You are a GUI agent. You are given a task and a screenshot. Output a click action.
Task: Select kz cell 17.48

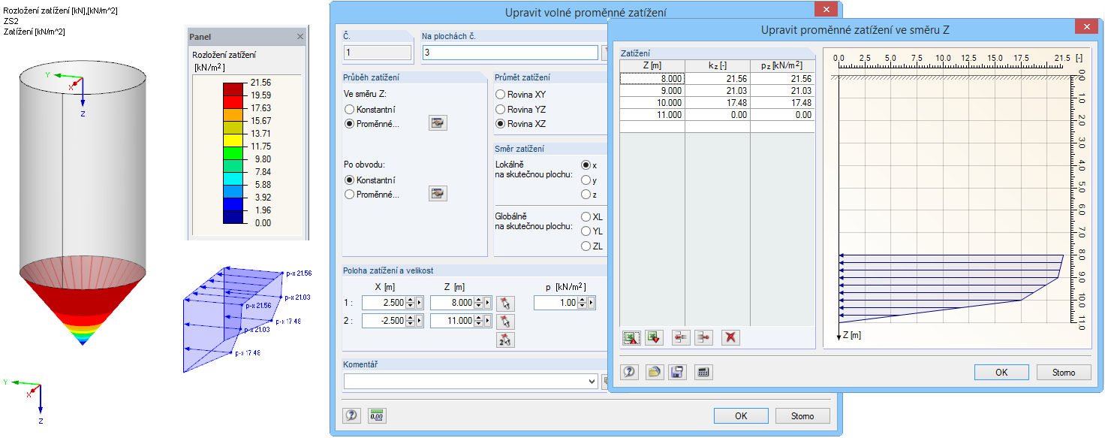718,102
